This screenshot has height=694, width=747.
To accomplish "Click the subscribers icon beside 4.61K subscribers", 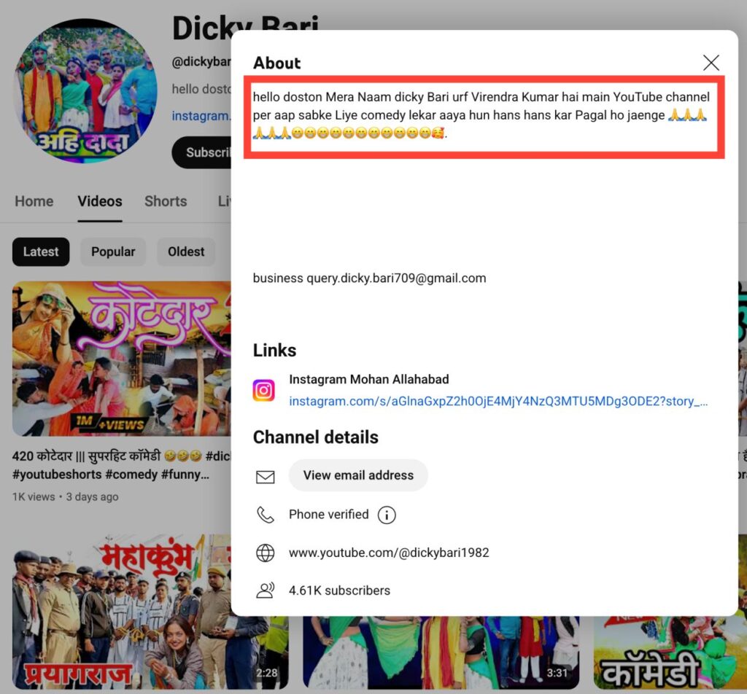I will [x=266, y=590].
